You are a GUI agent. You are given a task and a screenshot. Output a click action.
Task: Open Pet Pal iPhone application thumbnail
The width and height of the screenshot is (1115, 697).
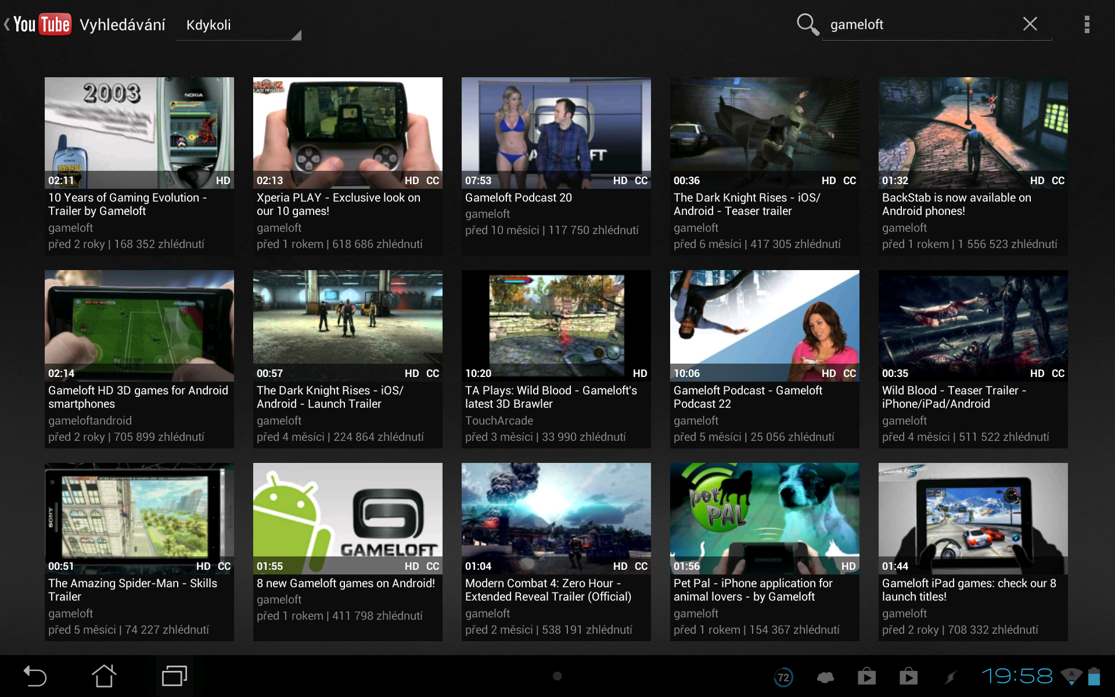[x=765, y=518]
